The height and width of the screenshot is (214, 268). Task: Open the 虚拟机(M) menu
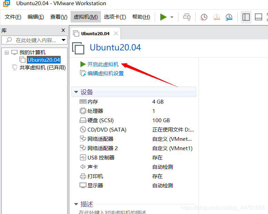(x=86, y=17)
